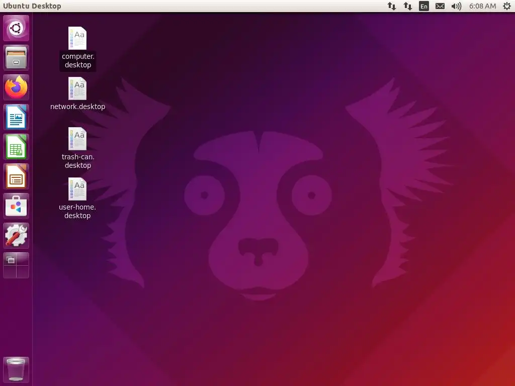Viewport: 515px width, 386px height.
Task: Start LibreOffice Impress presentation app
Action: coord(16,176)
